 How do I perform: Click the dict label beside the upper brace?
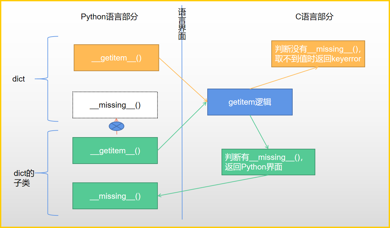coord(18,79)
